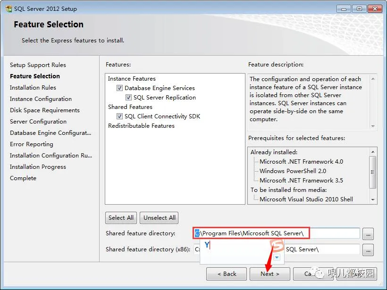
Task: Click prerequisites list scroll down arrow
Action: [x=373, y=199]
